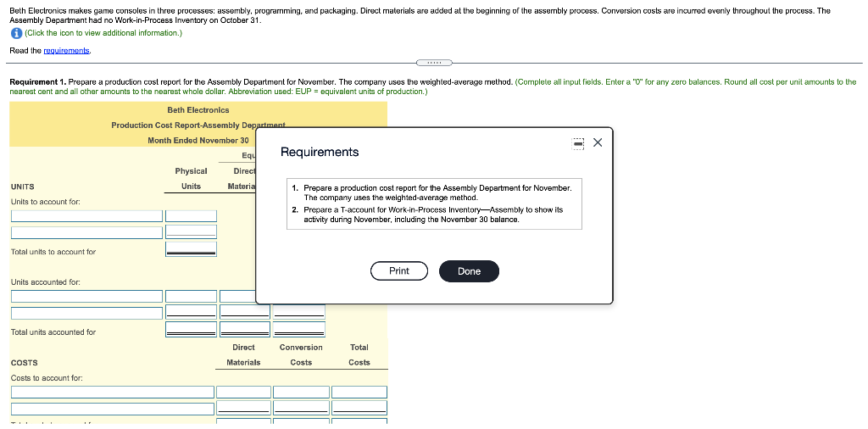Image resolution: width=868 pixels, height=429 pixels.
Task: Click the dotted divider handle above Requirement 1
Action: [434, 63]
